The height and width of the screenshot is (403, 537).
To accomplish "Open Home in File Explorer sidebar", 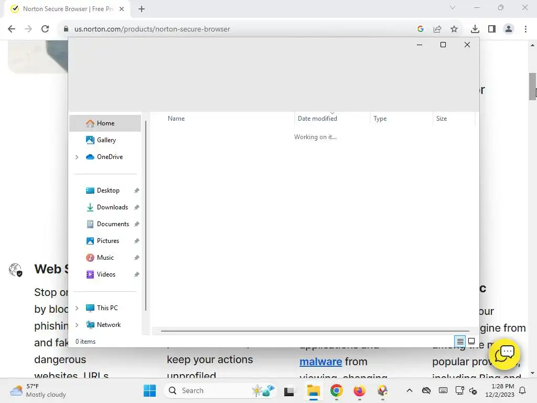I will pos(105,123).
